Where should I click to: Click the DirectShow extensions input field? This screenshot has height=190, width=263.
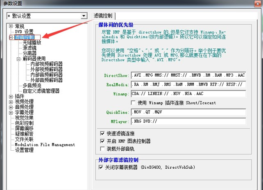click(x=188, y=75)
